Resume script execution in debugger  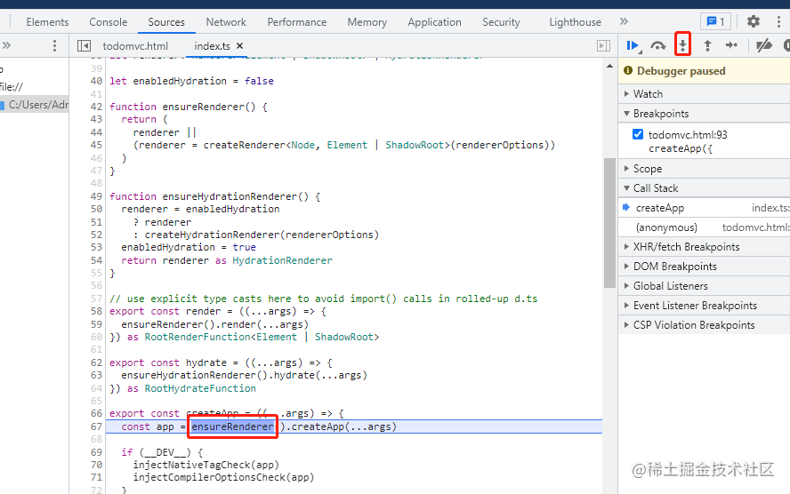tap(633, 46)
